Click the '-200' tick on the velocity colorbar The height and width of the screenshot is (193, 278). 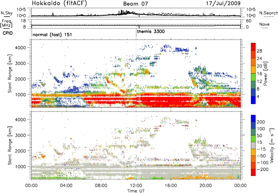tap(262, 169)
